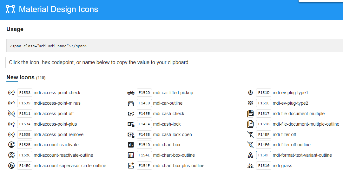Copy the format-text-variant-outline icon

[250, 155]
